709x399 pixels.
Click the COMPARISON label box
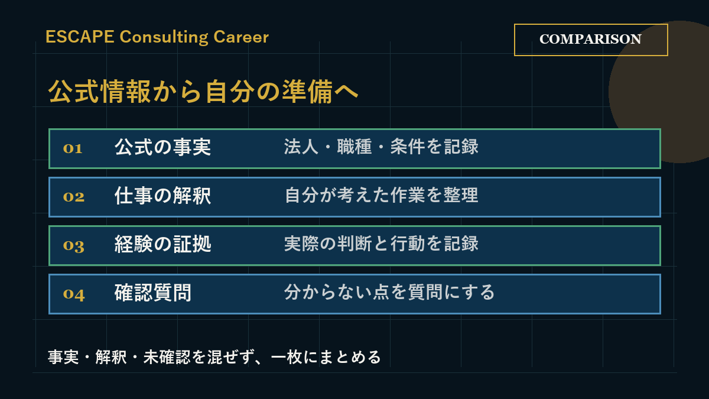pyautogui.click(x=591, y=40)
